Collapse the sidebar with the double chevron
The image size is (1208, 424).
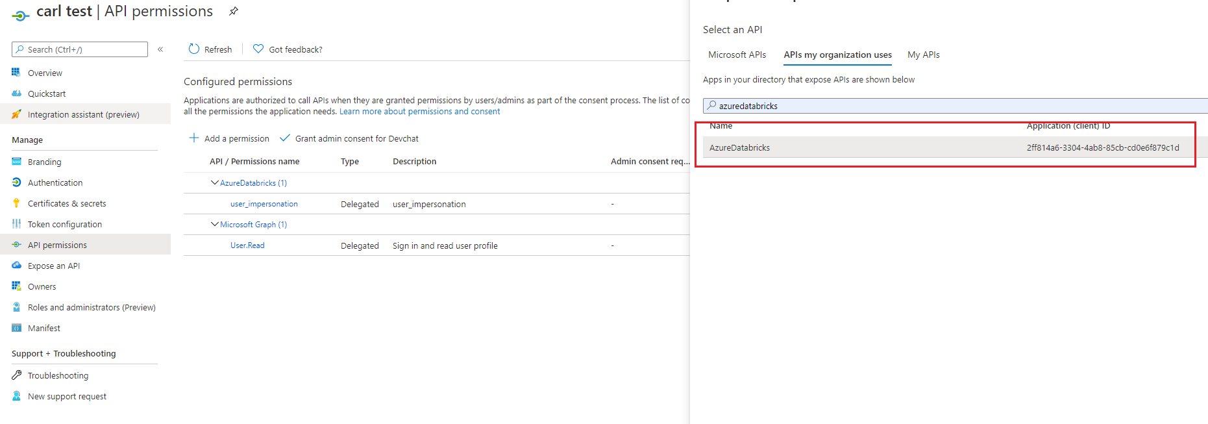click(x=160, y=49)
